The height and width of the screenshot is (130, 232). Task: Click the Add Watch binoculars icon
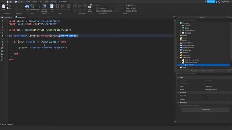90,6
